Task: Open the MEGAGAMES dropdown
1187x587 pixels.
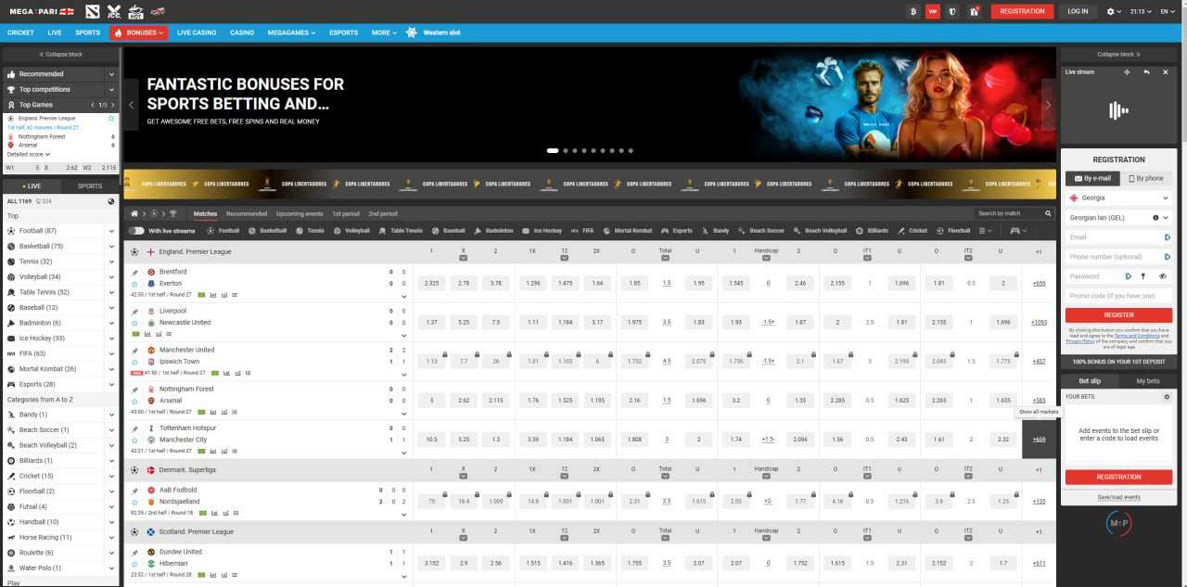Action: click(x=291, y=32)
